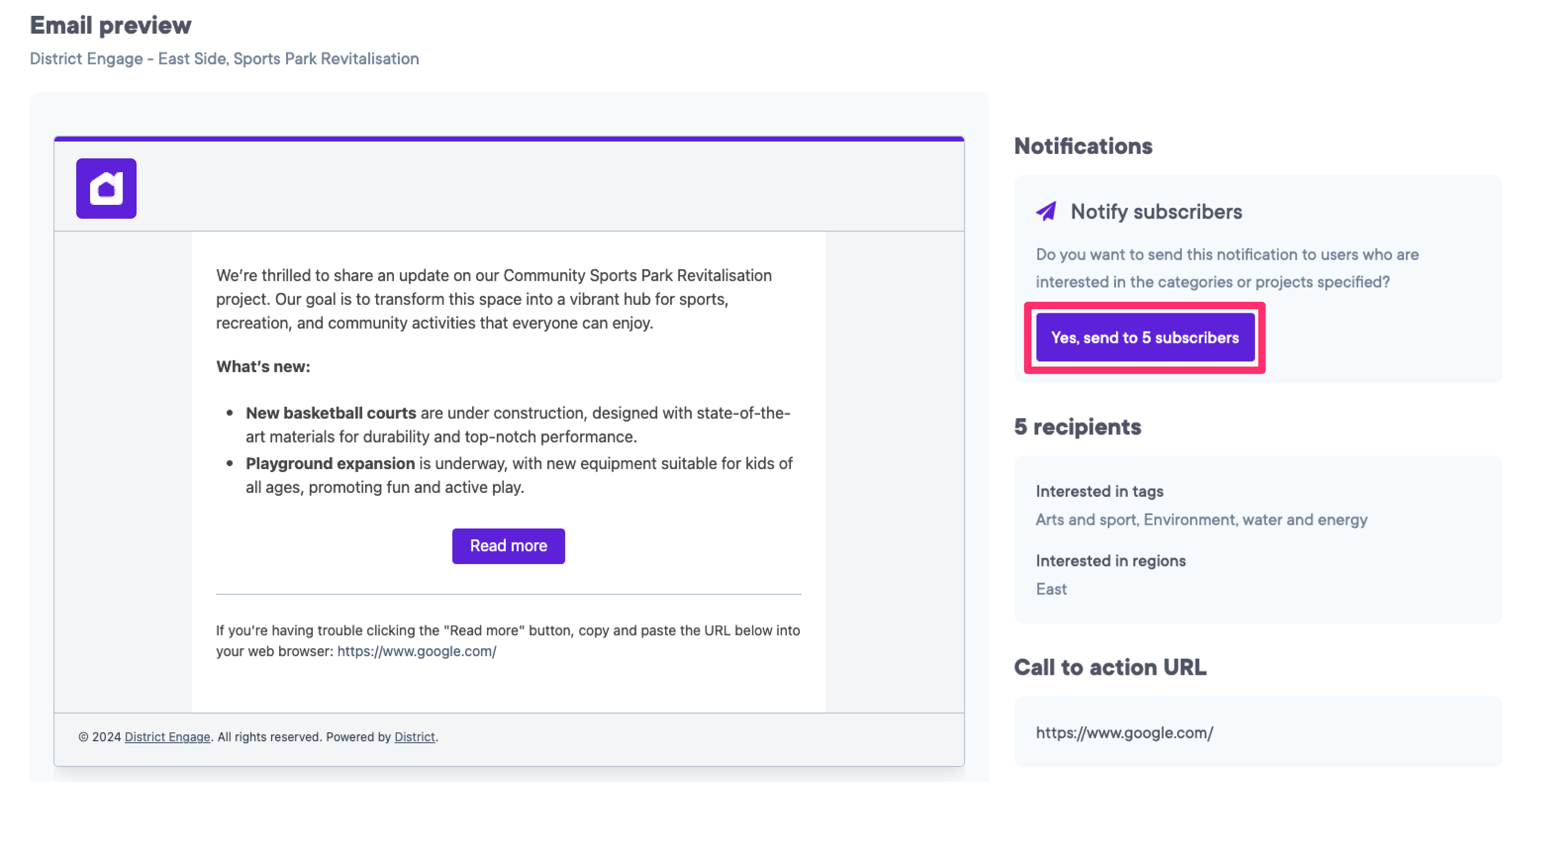Click the "Email preview" page heading
Viewport: 1548px width, 861px height.
[x=110, y=25]
